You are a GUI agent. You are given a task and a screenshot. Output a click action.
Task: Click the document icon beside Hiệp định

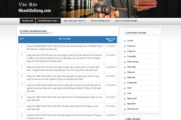[125, 78]
